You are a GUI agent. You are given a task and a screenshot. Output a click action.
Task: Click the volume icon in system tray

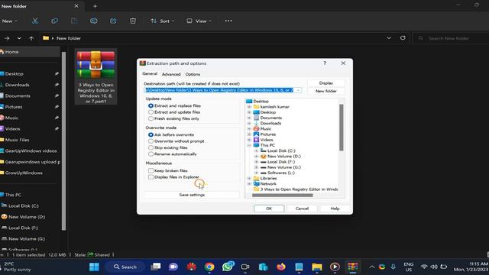click(434, 267)
